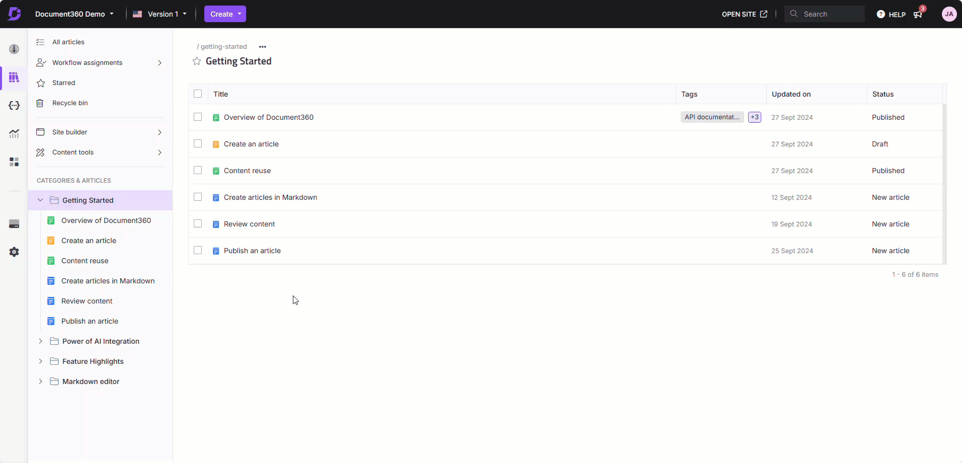962x463 pixels.
Task: Open the Document360 Demo project dropdown
Action: click(74, 14)
